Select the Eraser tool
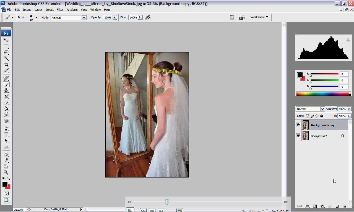 coord(6,103)
